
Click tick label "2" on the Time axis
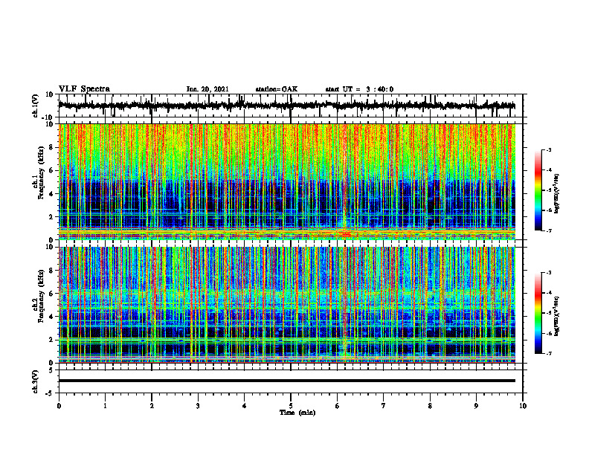[152, 406]
